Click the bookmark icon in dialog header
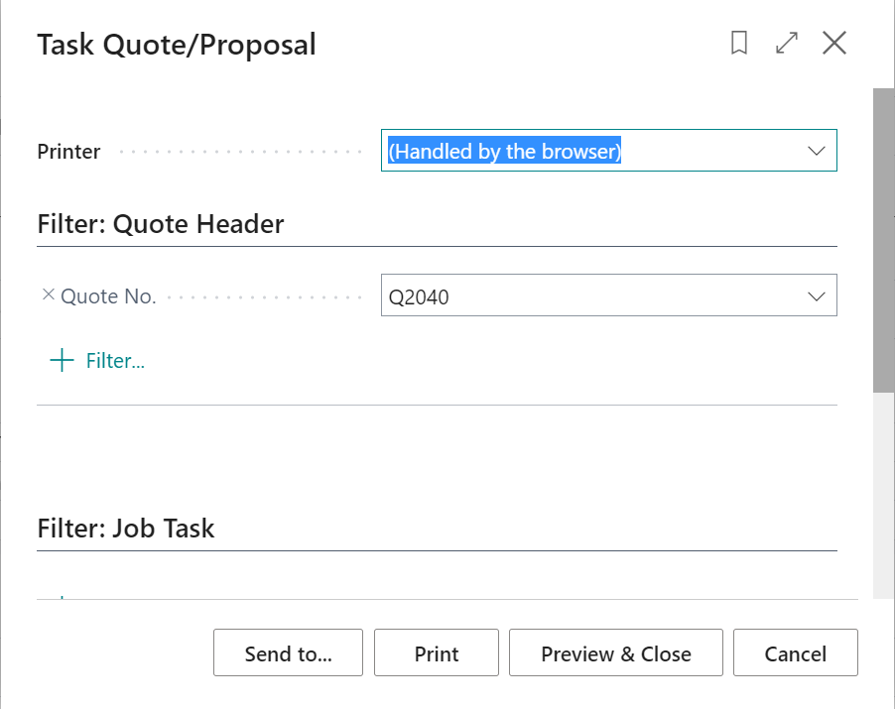Screen dimensions: 895x709 (738, 44)
